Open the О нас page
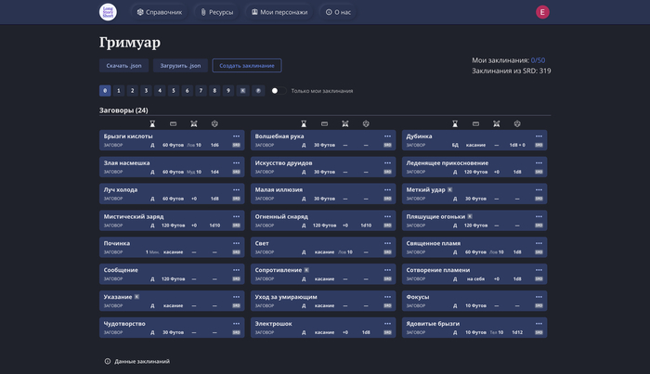The image size is (650, 374). click(x=338, y=12)
